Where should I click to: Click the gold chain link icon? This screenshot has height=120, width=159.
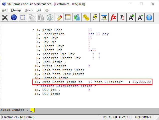[86, 17]
